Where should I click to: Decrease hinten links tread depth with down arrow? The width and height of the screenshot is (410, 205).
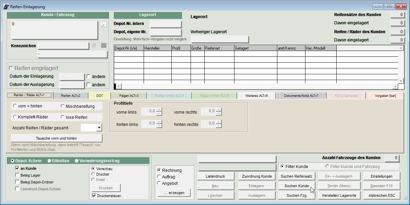click(159, 126)
